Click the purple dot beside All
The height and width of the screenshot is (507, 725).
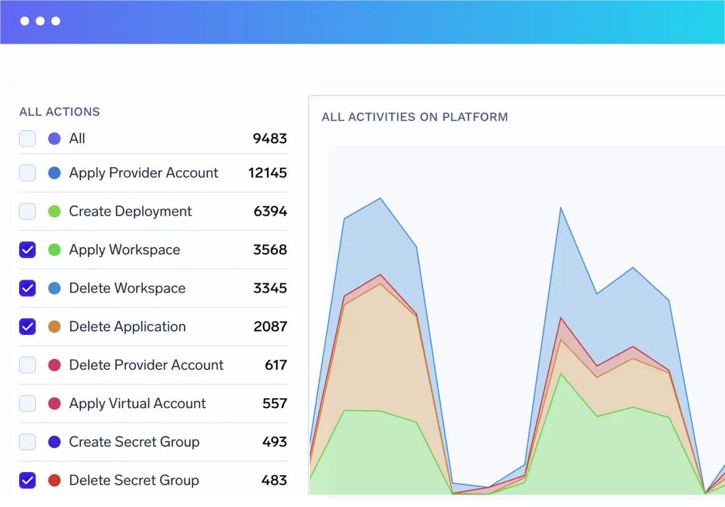point(55,139)
